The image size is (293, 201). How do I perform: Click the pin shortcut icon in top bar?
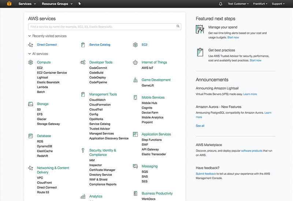[x=79, y=4]
